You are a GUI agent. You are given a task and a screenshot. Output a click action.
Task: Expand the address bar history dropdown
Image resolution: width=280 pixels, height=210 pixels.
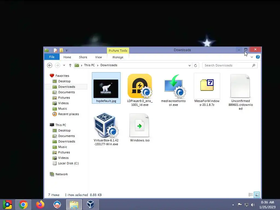(x=189, y=66)
